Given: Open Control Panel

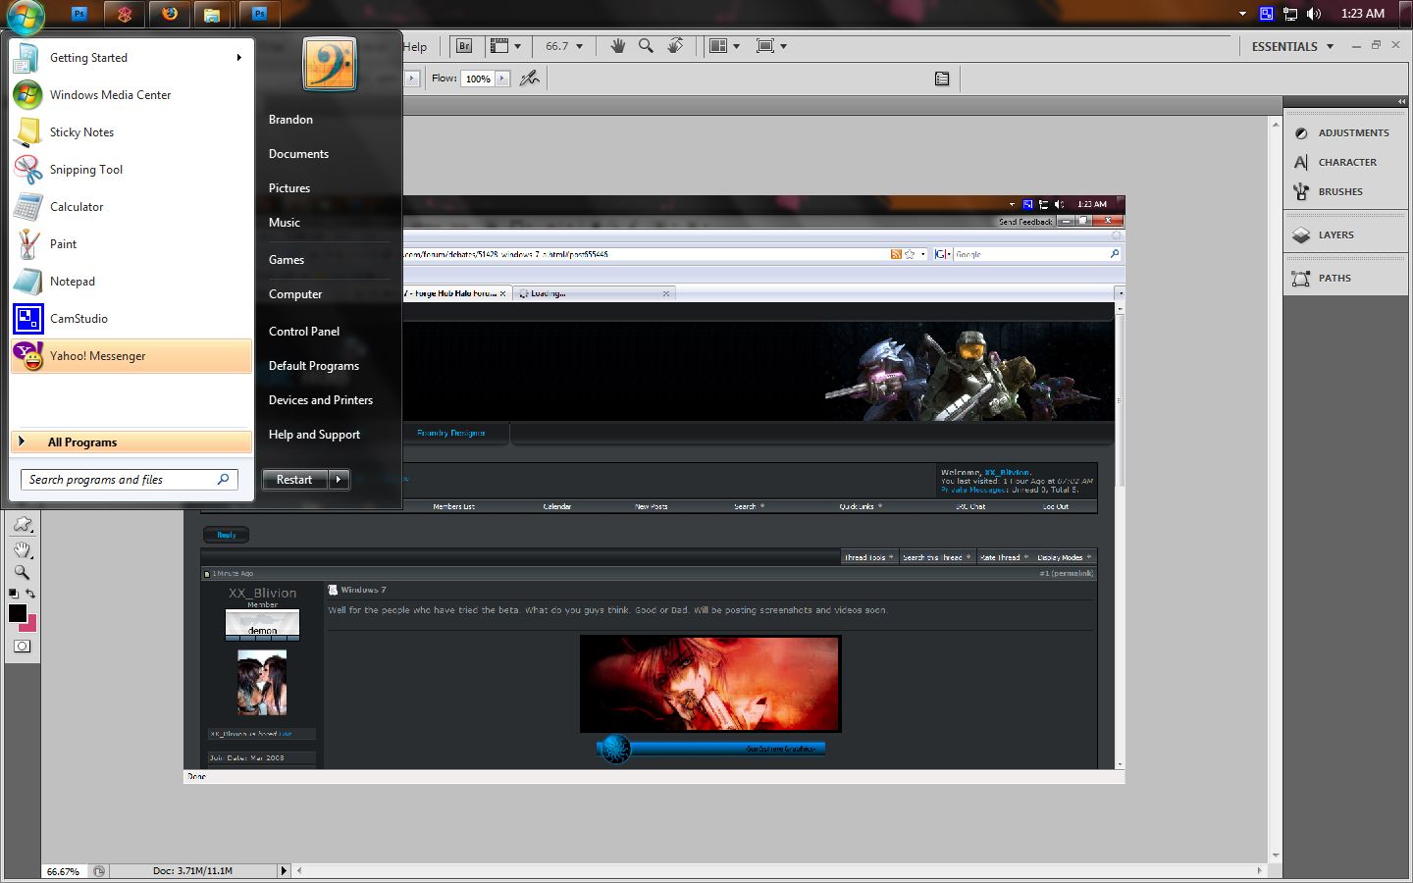Looking at the screenshot, I should [x=304, y=332].
